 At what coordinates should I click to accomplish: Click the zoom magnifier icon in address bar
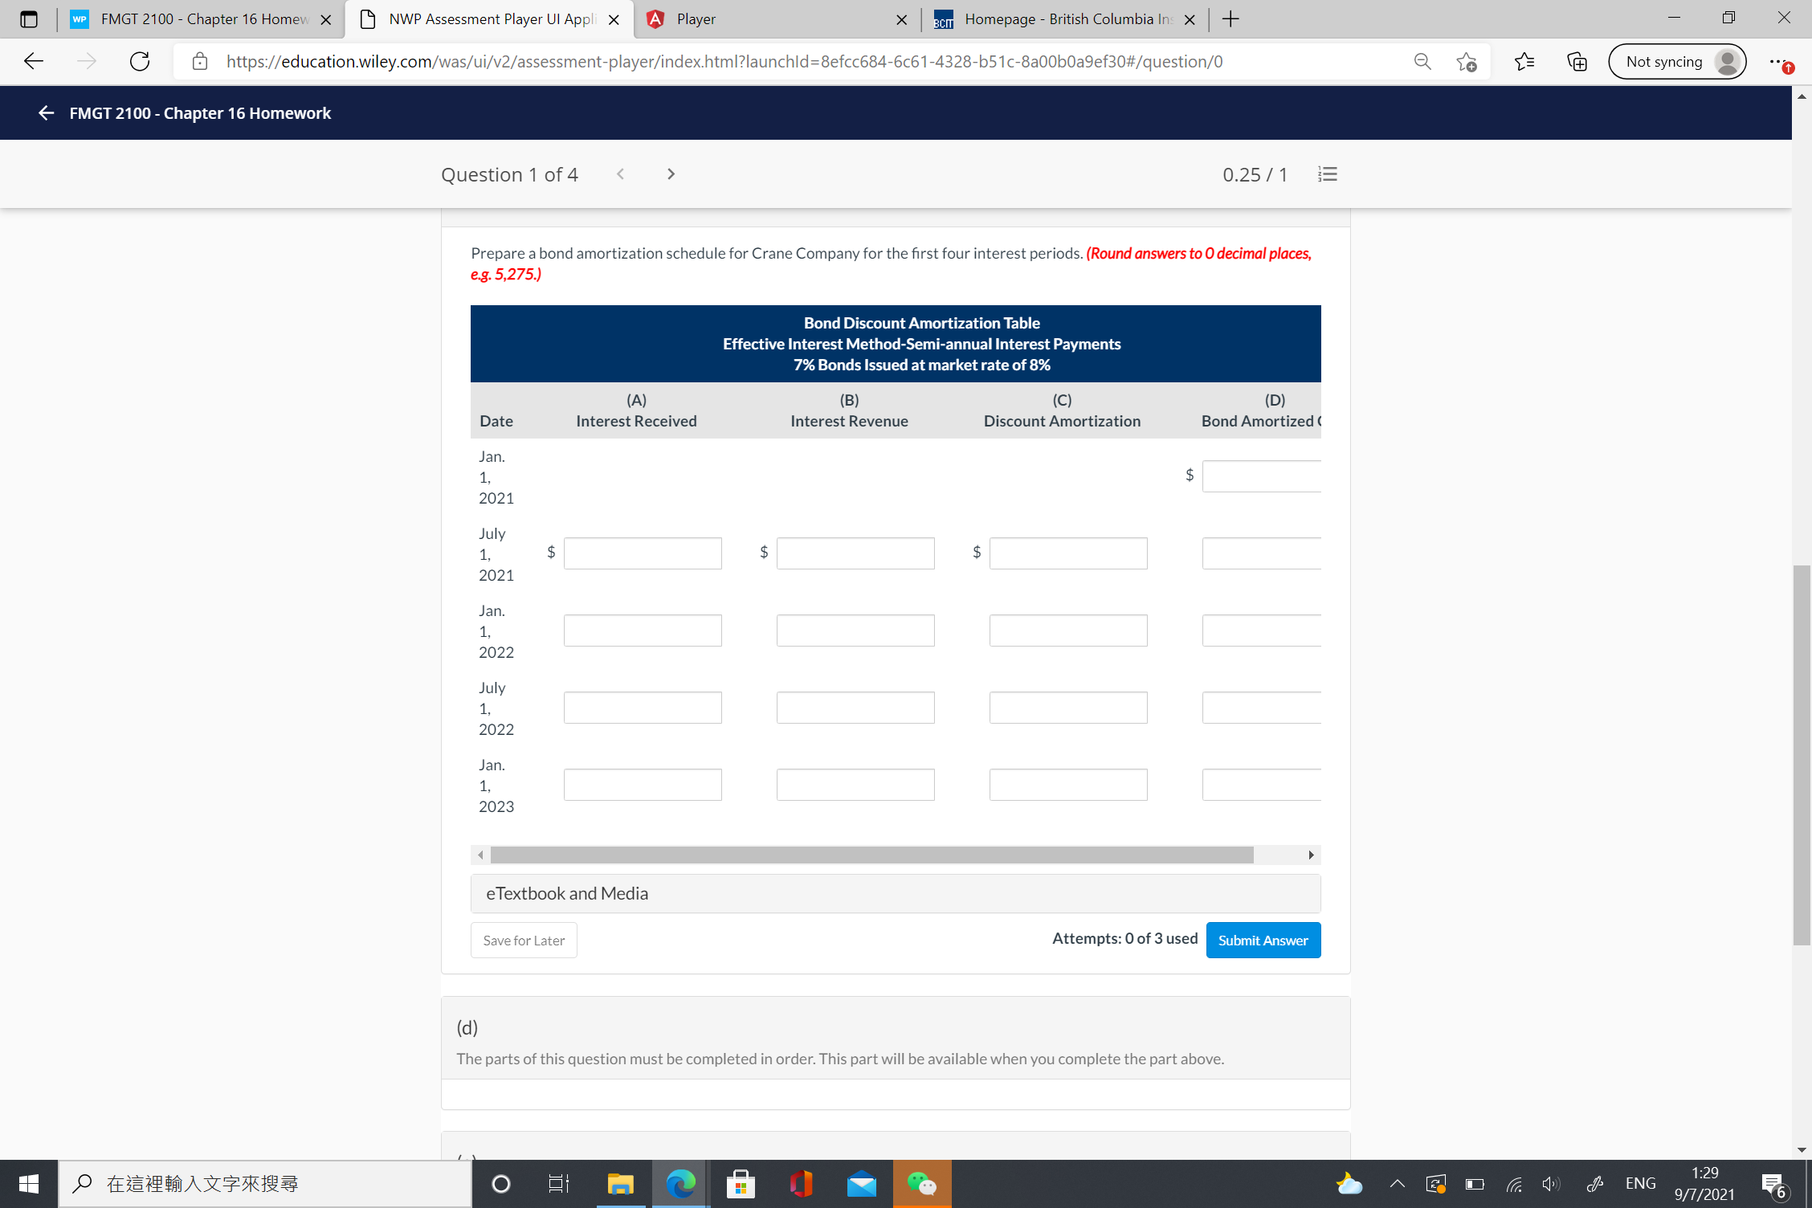(1422, 61)
